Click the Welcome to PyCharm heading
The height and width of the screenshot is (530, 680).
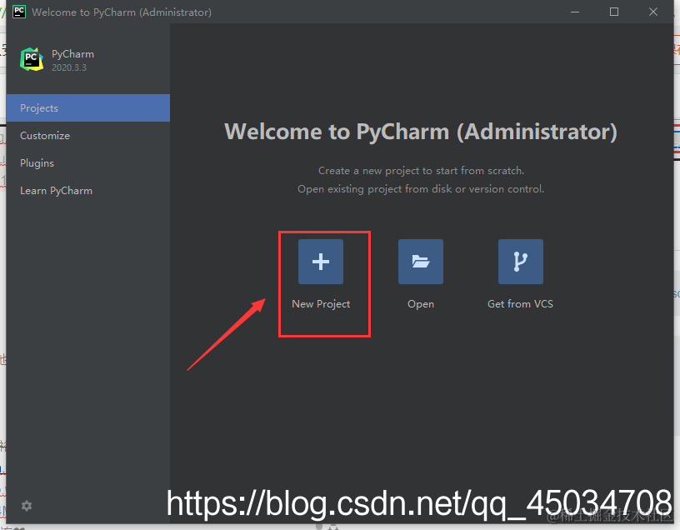click(421, 132)
